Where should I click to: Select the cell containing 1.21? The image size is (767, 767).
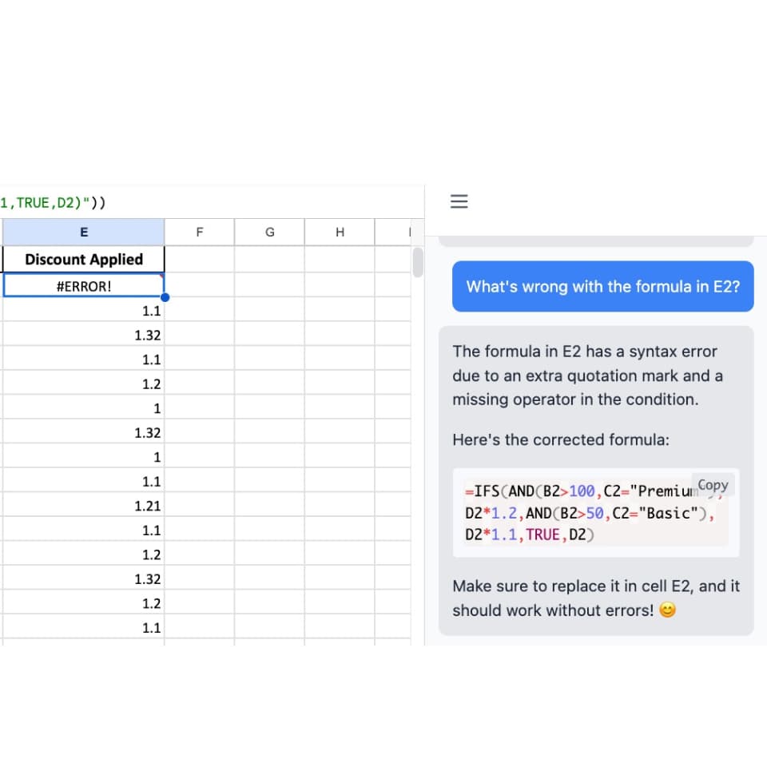pos(84,506)
